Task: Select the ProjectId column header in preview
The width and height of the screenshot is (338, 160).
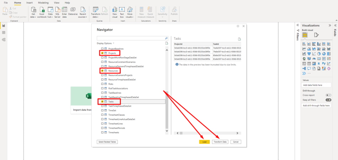Action: coord(193,44)
